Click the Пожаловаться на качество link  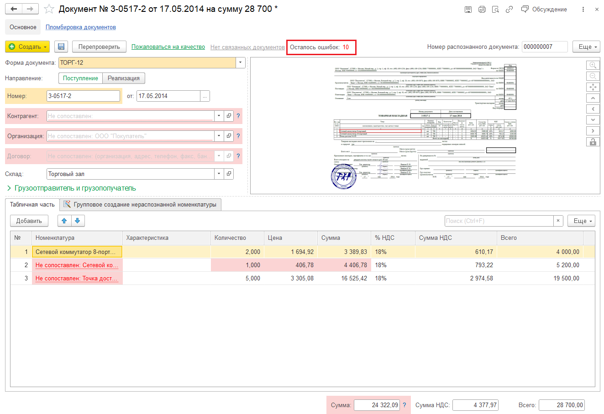click(x=168, y=47)
